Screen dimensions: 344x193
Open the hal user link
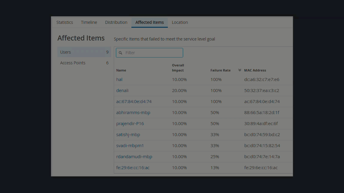119,80
